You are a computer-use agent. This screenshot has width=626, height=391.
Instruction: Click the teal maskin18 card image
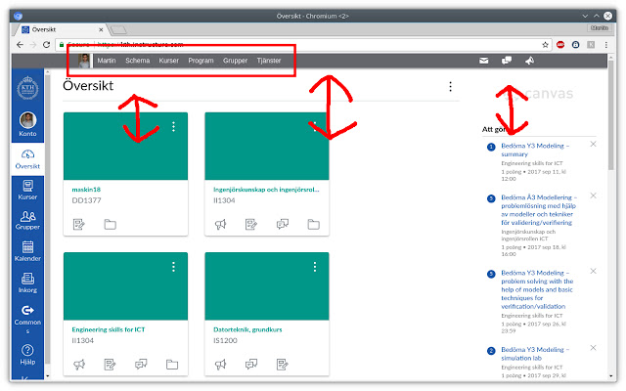pos(125,146)
